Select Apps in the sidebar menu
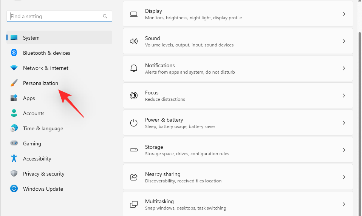The height and width of the screenshot is (216, 362). point(29,98)
